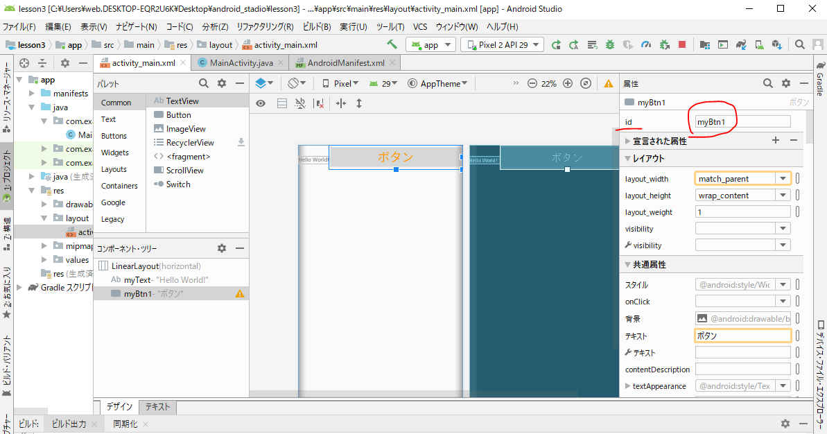This screenshot has height=434, width=827.
Task: Click the Debug app bug icon
Action: (x=610, y=44)
